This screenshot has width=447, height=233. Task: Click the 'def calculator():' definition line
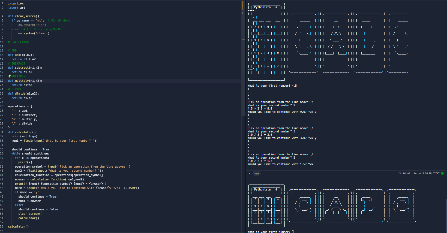(x=23, y=132)
